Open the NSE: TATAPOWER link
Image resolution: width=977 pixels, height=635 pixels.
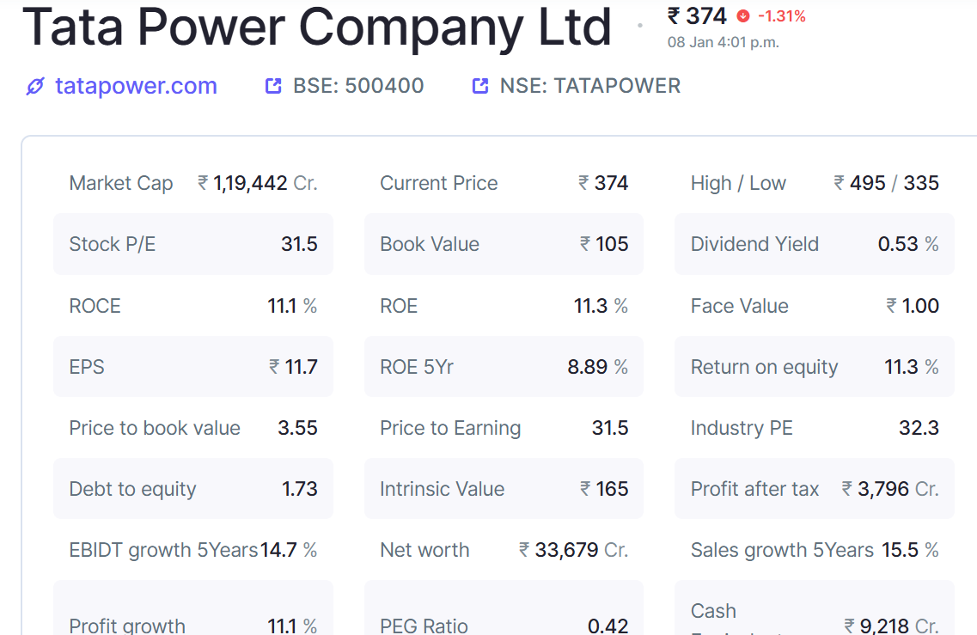[589, 86]
